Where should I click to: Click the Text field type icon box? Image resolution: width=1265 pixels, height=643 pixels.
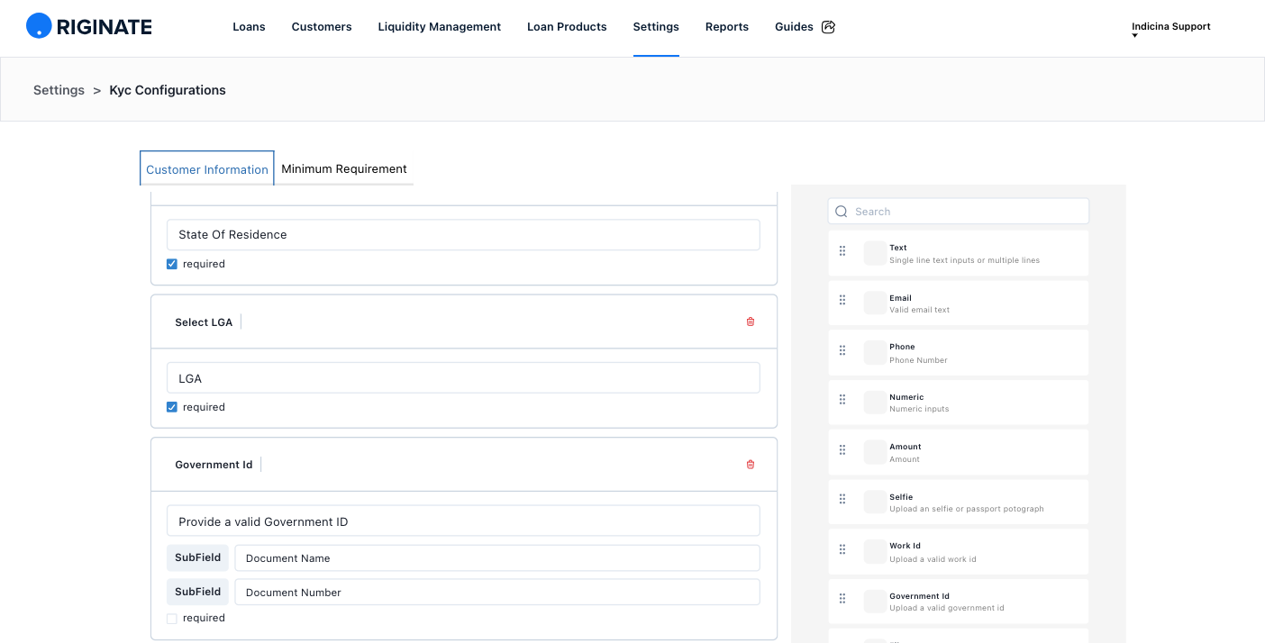(875, 253)
